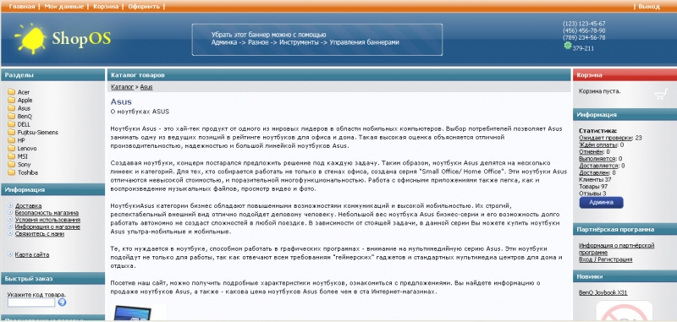Open the Toshiba folder icon
The image size is (677, 322).
(x=11, y=172)
